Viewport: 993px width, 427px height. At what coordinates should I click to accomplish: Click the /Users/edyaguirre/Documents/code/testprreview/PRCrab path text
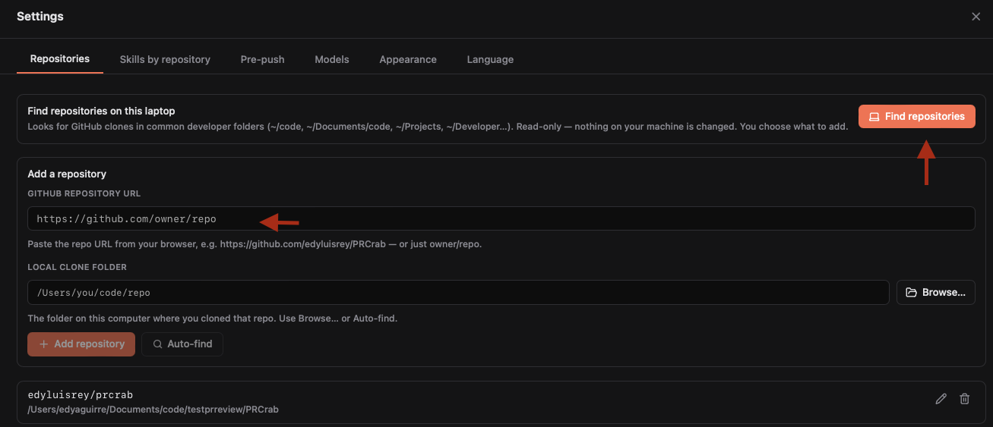point(153,410)
